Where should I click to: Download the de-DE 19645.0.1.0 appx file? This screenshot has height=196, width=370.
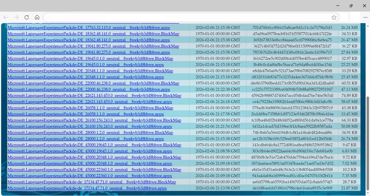tap(86, 65)
